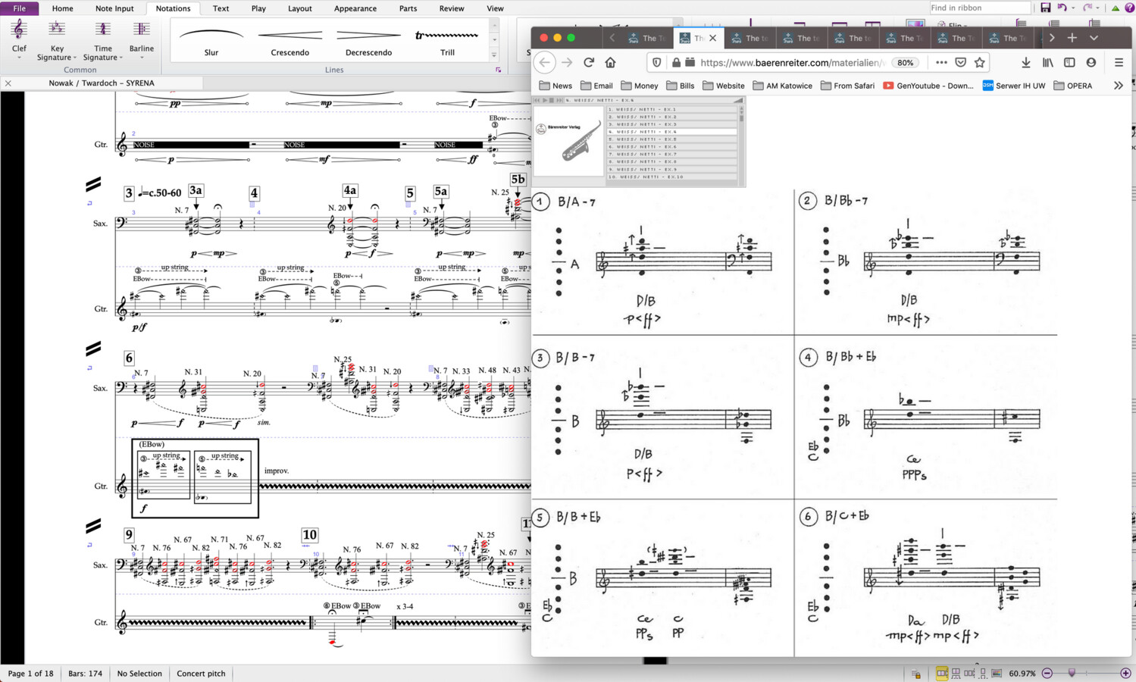Select the Decrescendo hairpin line
Viewport: 1136px width, 682px height.
(368, 41)
